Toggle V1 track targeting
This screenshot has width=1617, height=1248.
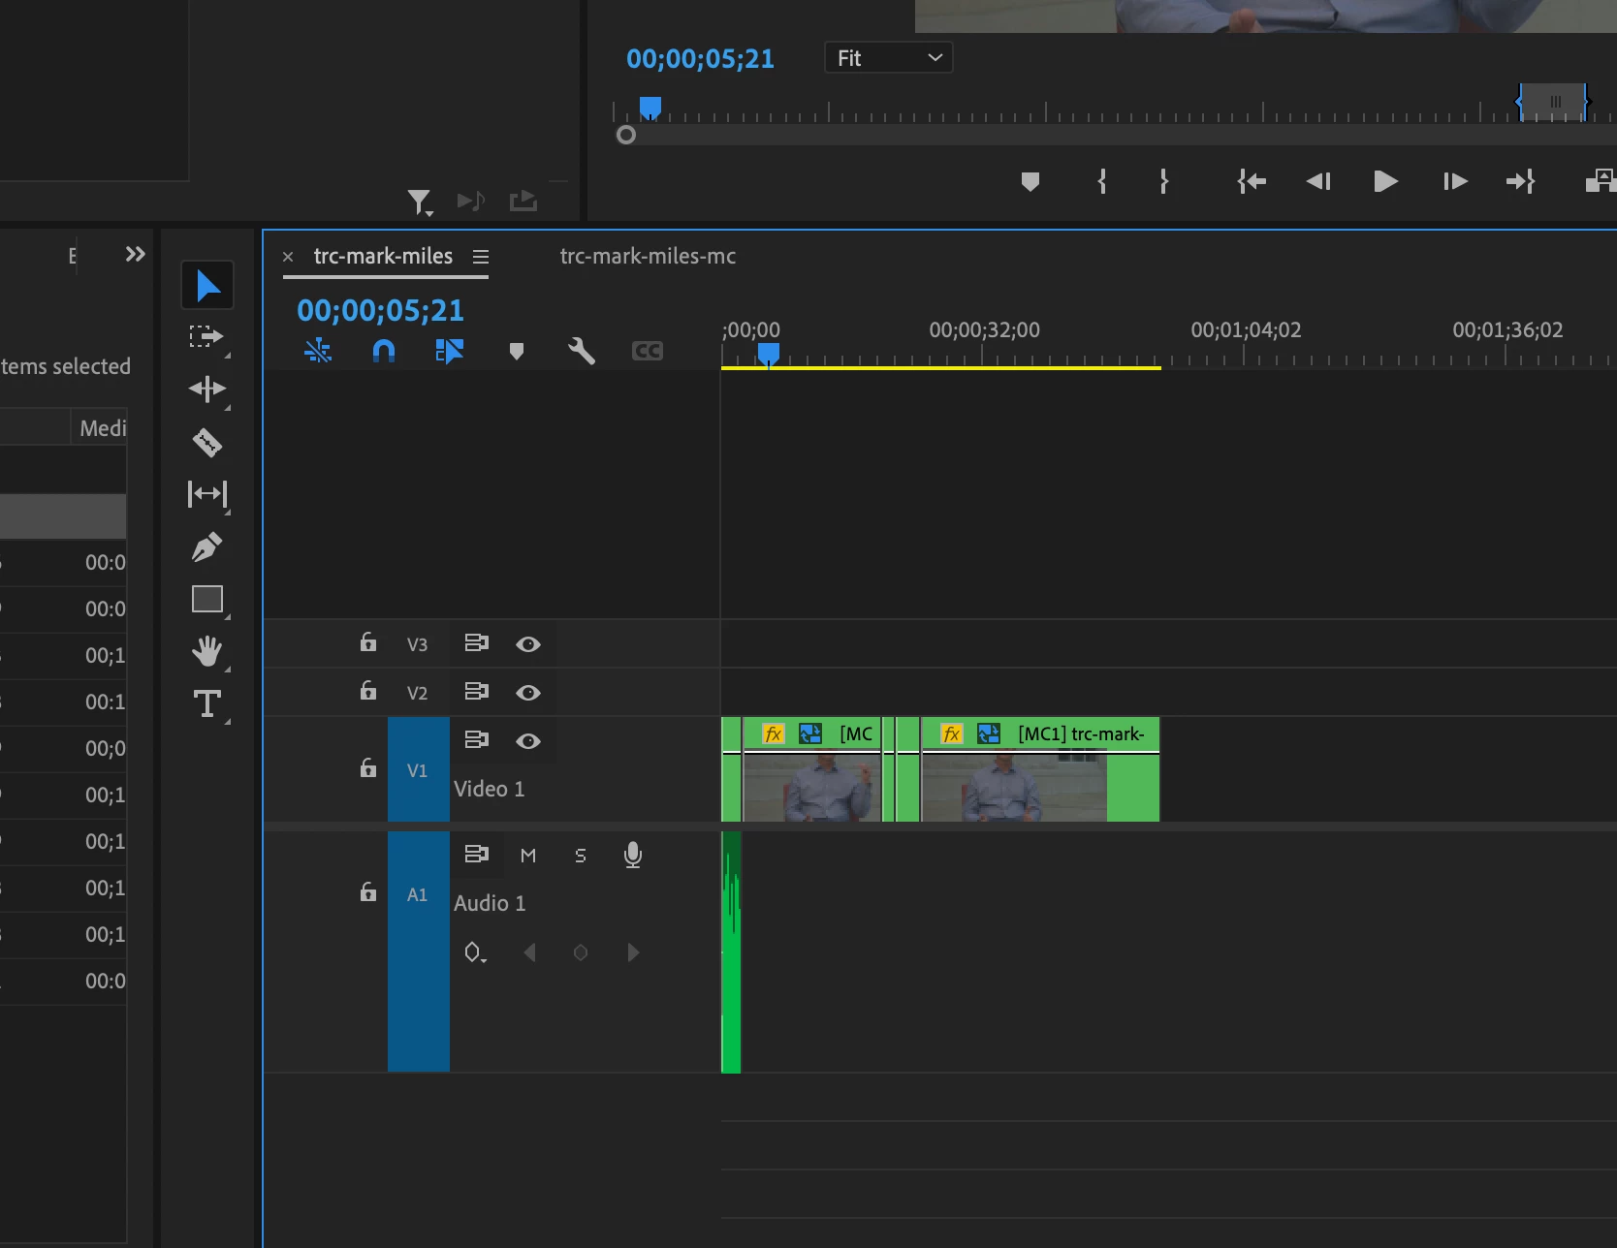(418, 769)
